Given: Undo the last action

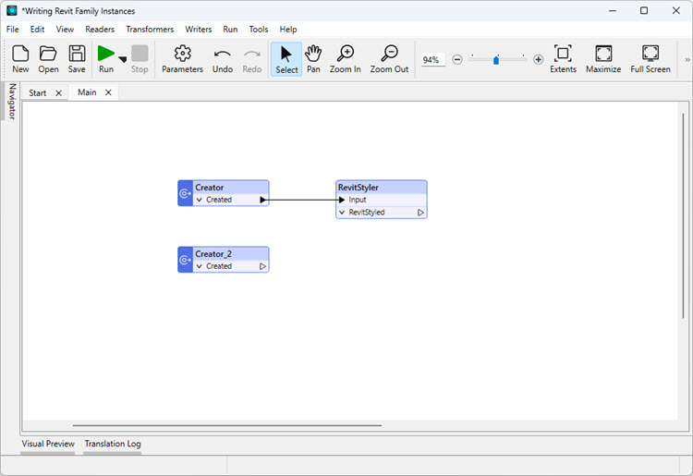Looking at the screenshot, I should pos(223,55).
